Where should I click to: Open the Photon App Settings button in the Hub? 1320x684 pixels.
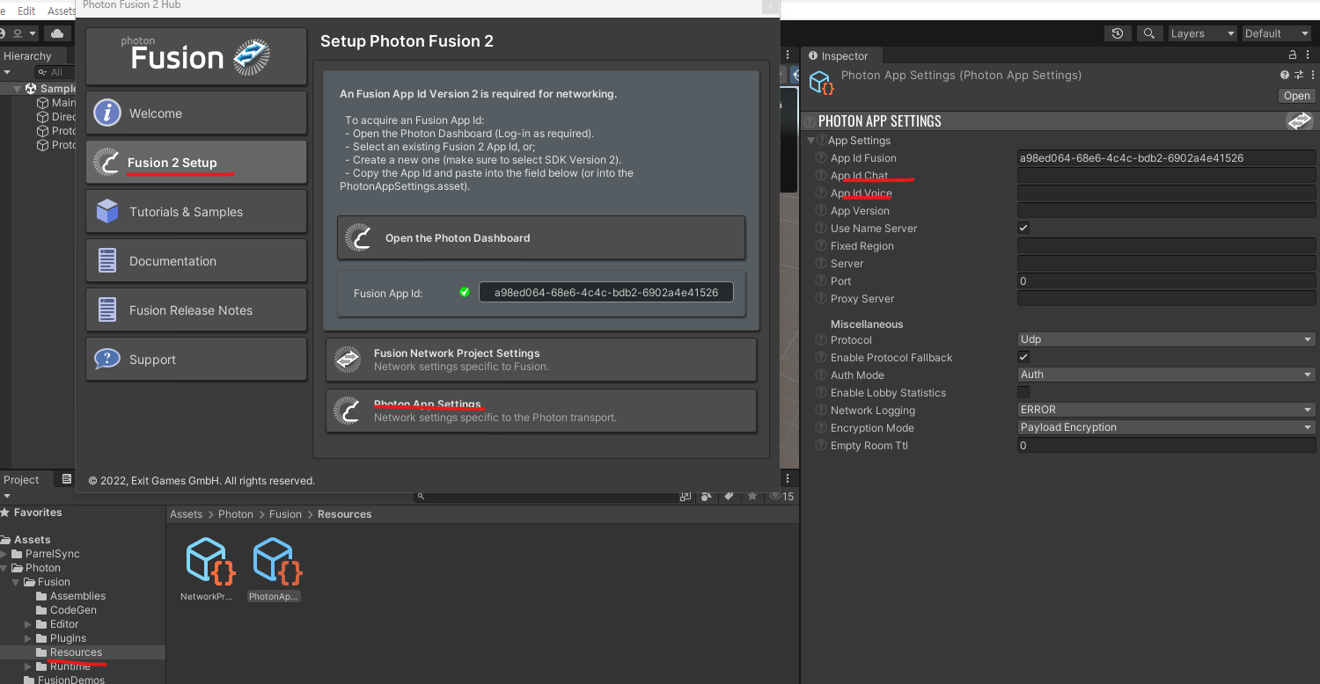[541, 411]
